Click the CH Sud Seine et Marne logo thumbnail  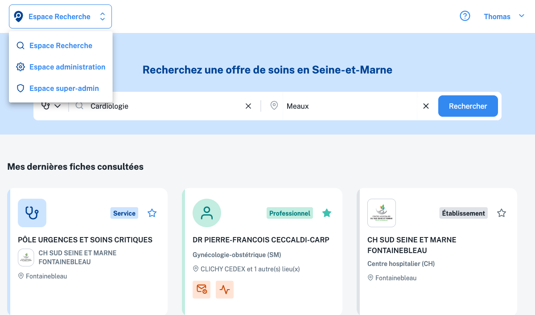(382, 213)
